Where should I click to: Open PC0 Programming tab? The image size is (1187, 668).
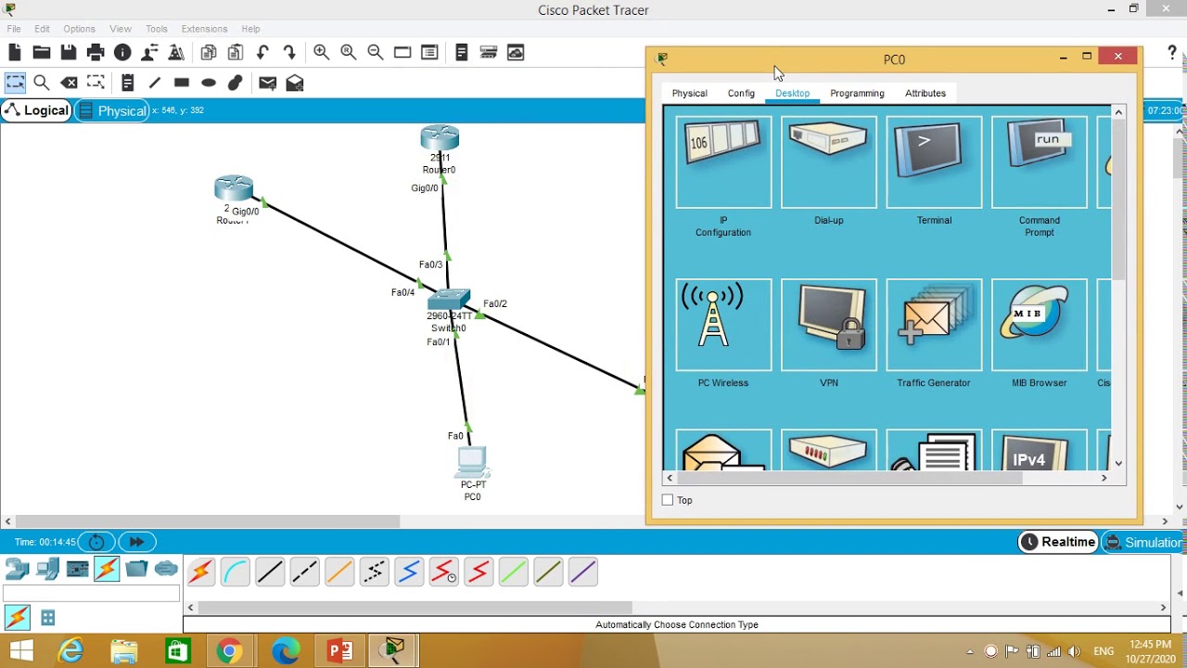tap(857, 93)
